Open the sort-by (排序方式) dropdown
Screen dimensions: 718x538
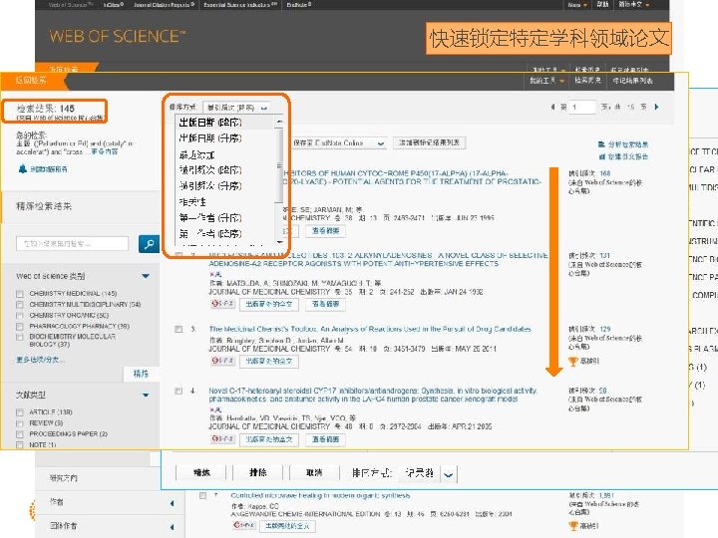[236, 108]
